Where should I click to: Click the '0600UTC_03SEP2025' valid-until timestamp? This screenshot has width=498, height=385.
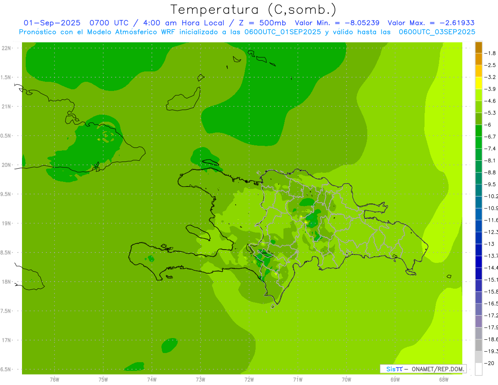coord(437,32)
